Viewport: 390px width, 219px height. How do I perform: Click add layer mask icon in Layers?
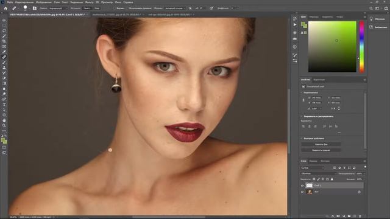pyautogui.click(x=338, y=217)
